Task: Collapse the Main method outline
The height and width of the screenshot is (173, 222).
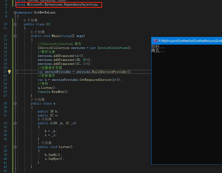Action: point(15,36)
